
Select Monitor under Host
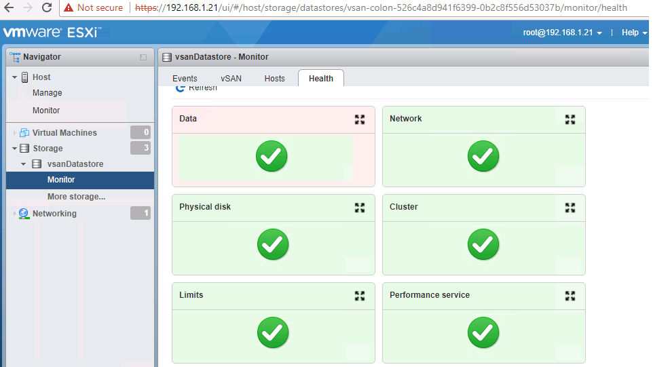(46, 111)
